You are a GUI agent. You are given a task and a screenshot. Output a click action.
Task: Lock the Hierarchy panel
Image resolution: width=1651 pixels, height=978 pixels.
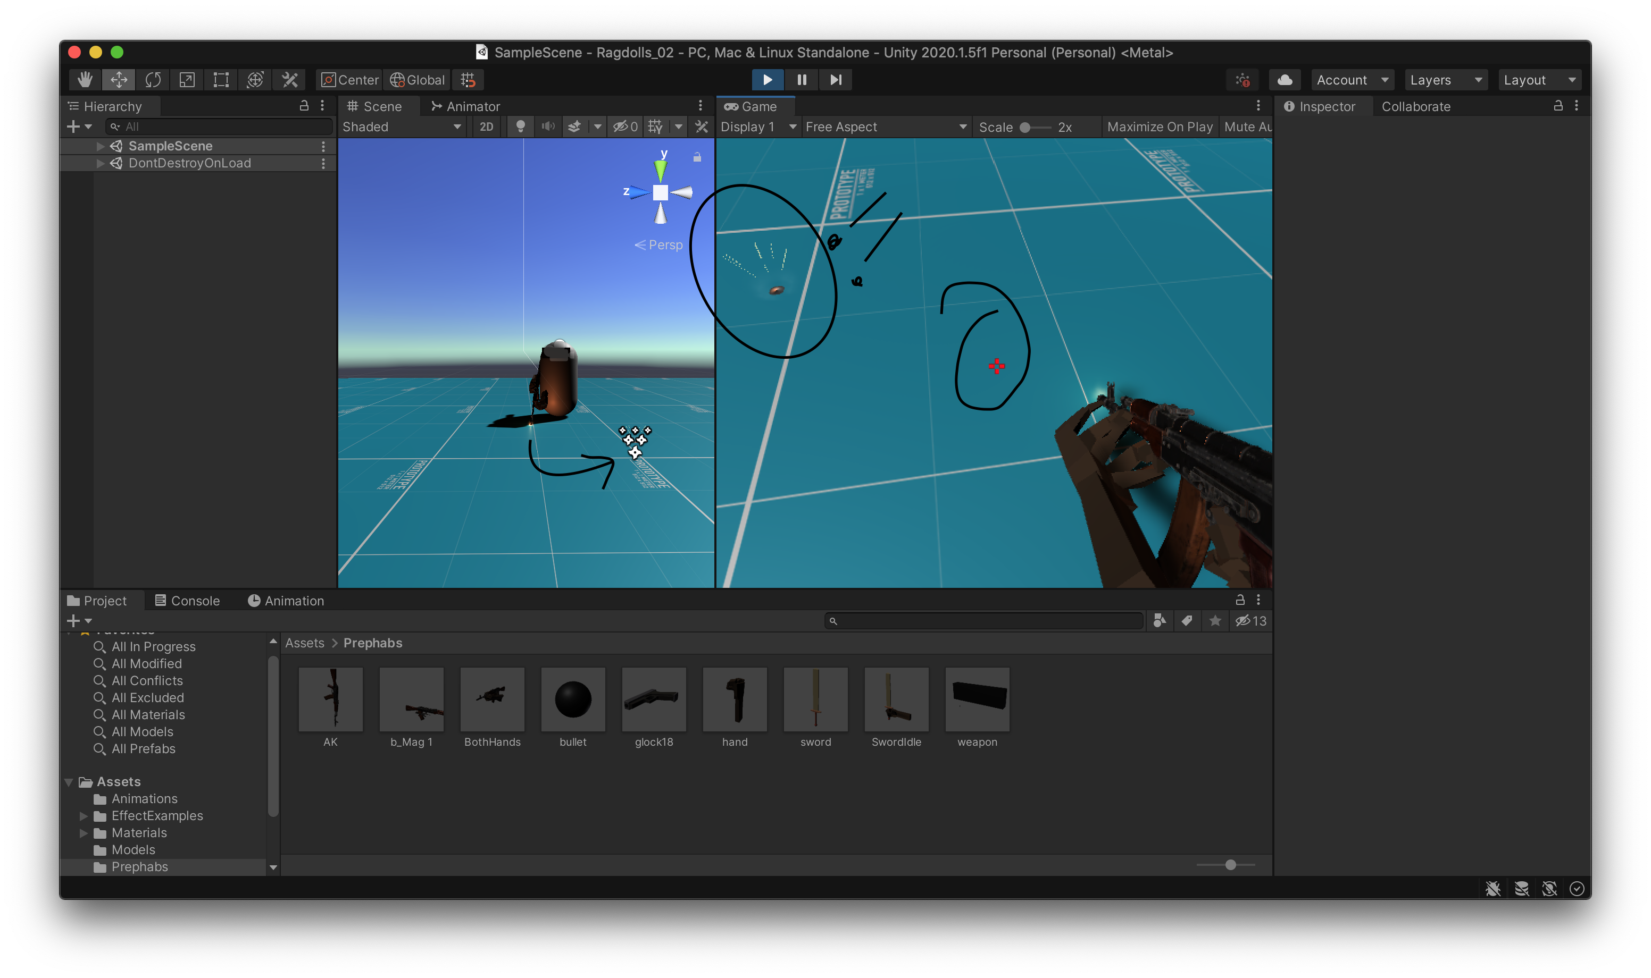304,105
